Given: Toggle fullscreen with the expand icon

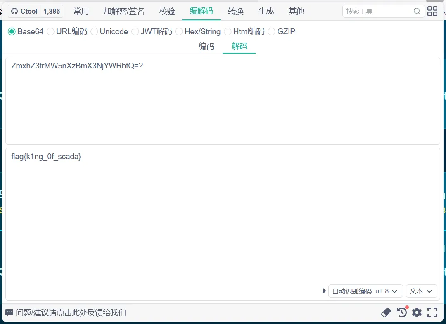Looking at the screenshot, I should coord(432,312).
